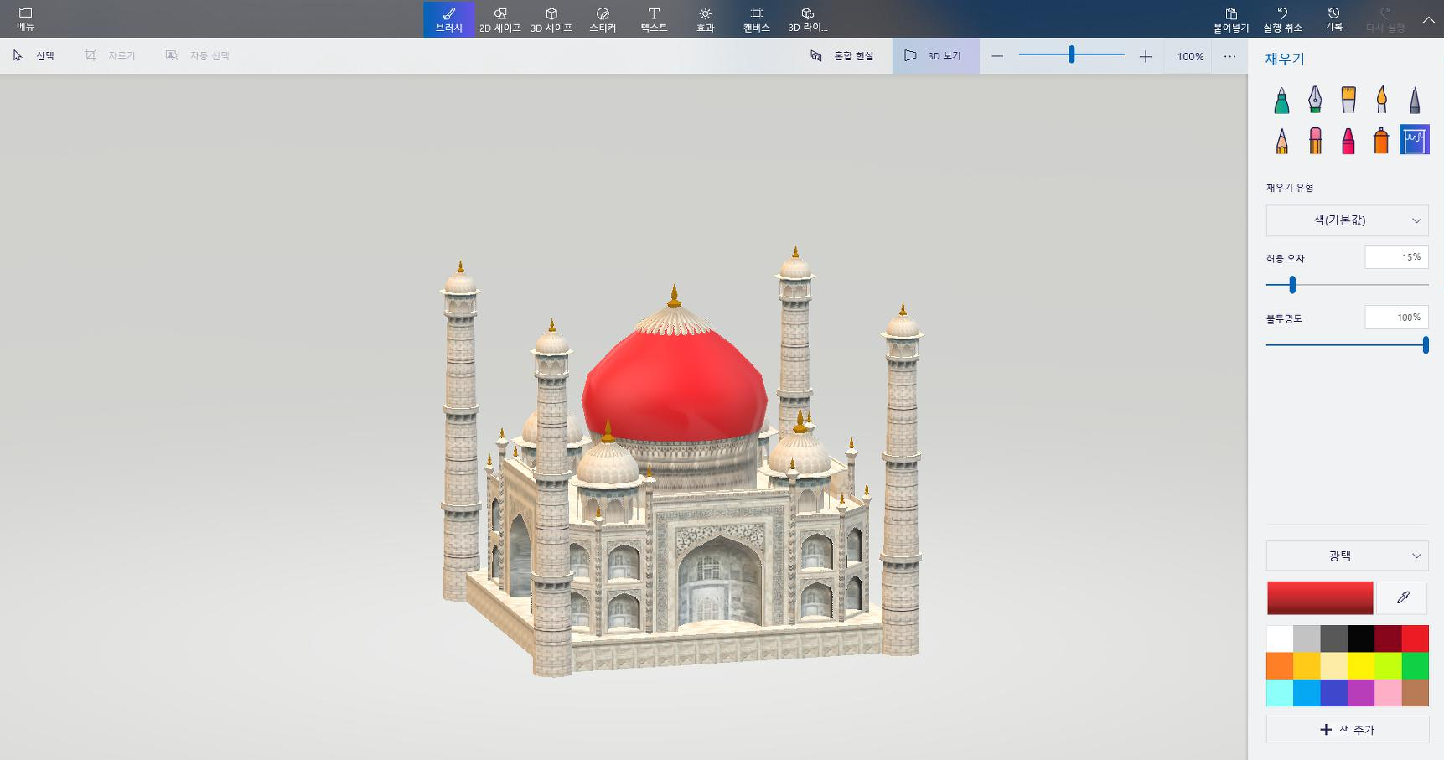Click the current red color preview
Image resolution: width=1444 pixels, height=760 pixels.
pos(1320,598)
